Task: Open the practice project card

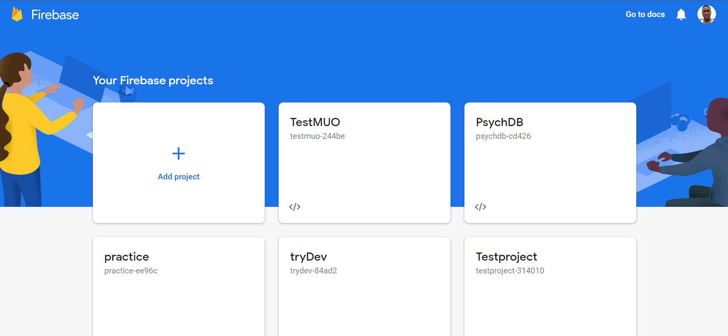Action: click(x=179, y=287)
